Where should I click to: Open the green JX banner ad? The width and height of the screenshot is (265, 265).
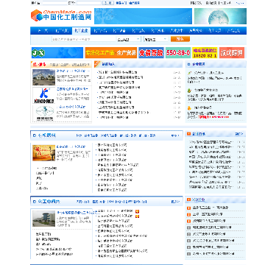[57, 53]
